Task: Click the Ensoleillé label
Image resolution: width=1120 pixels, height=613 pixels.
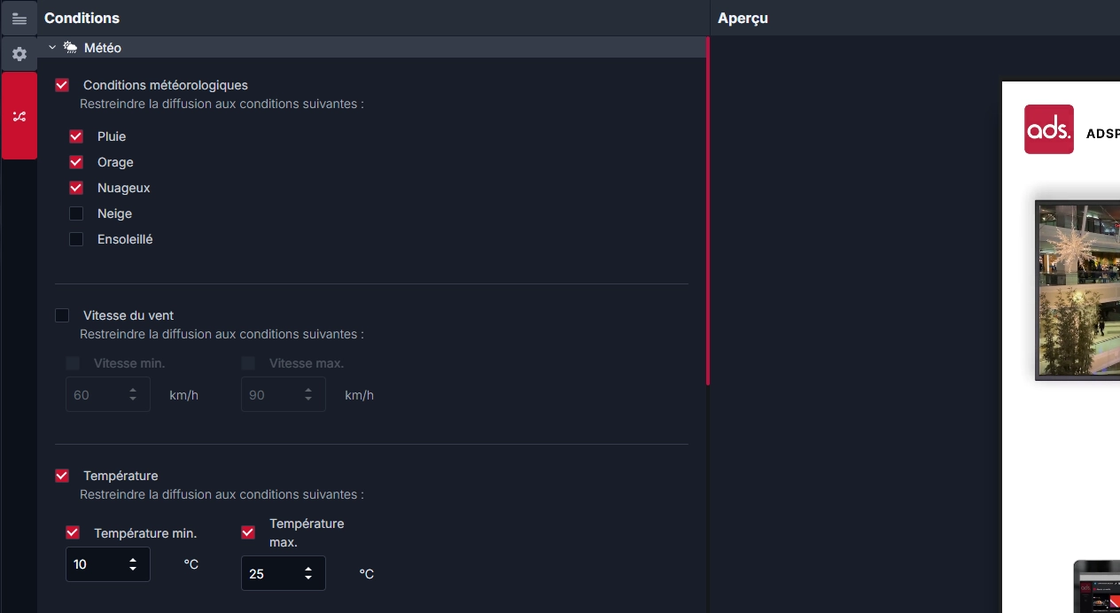Action: click(x=125, y=239)
